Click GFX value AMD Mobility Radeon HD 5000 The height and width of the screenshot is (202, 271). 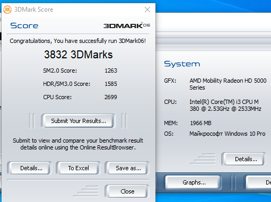coord(228,84)
